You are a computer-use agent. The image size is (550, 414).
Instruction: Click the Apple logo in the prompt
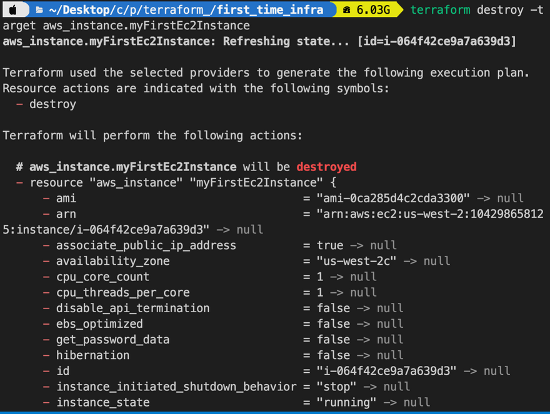click(14, 10)
